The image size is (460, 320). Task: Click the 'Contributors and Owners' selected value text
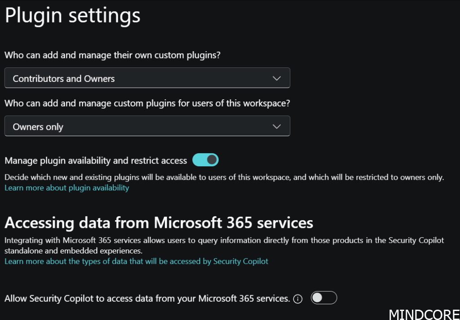click(64, 79)
